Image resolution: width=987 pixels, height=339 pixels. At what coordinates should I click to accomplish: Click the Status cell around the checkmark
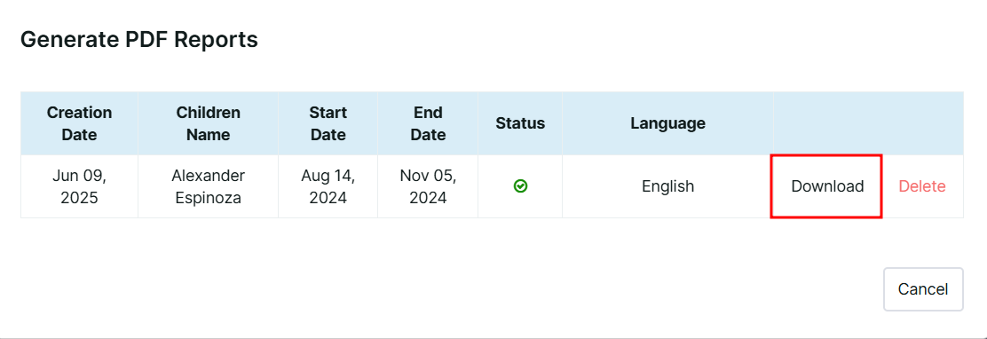click(x=520, y=186)
